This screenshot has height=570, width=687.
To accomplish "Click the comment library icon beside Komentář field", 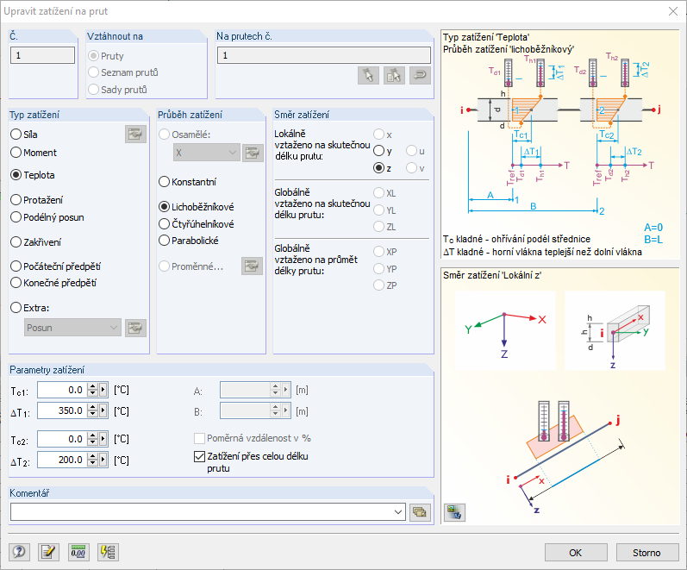I will (420, 512).
